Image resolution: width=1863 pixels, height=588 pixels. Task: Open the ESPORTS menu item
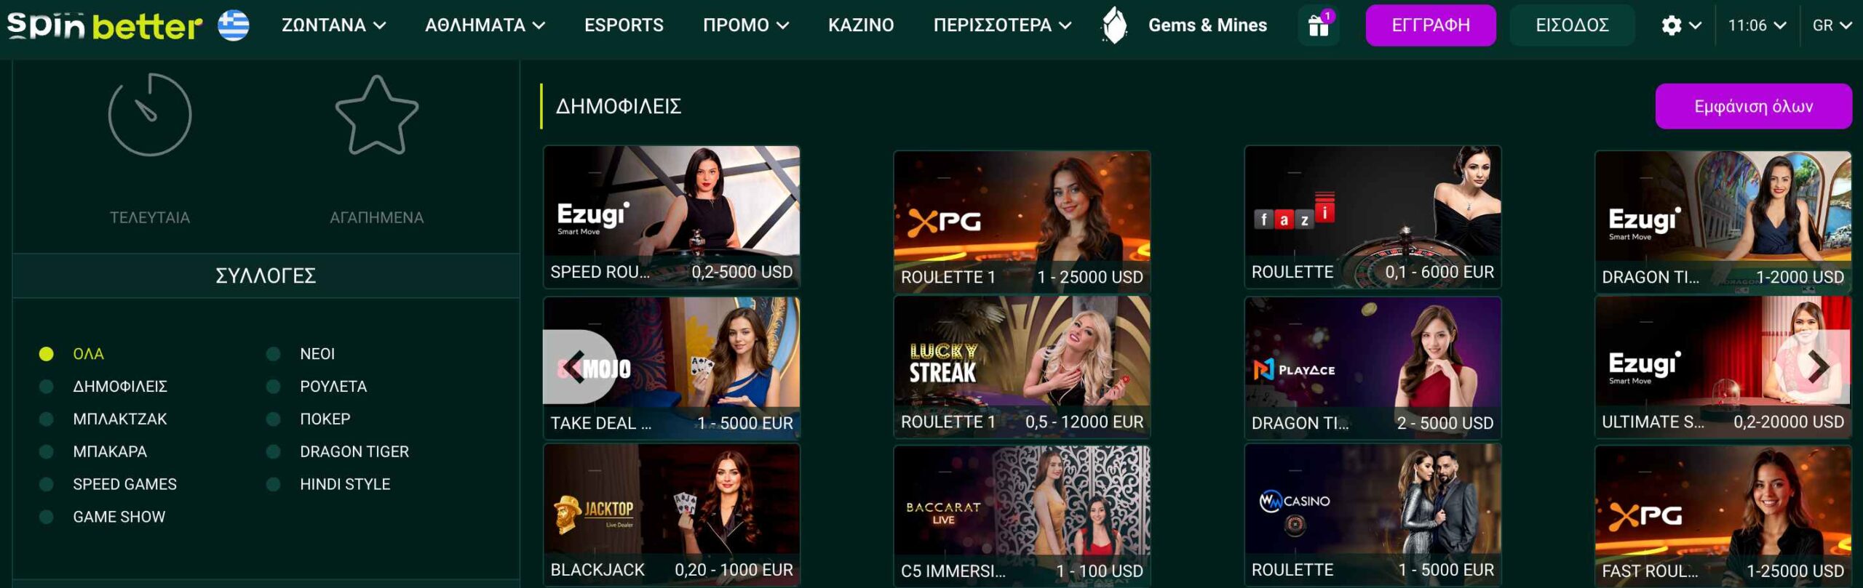[624, 25]
